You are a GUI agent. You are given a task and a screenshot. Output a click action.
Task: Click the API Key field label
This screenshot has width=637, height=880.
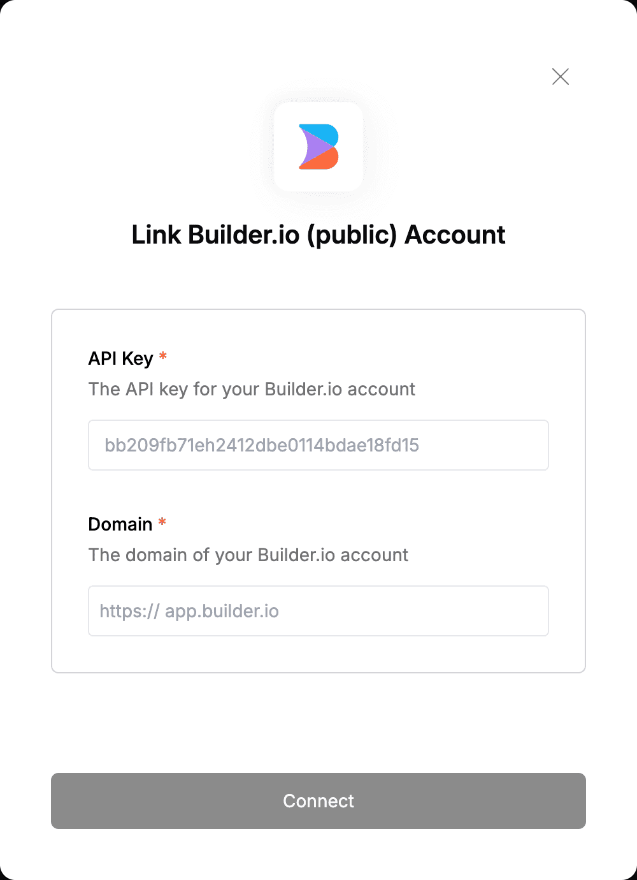(120, 358)
